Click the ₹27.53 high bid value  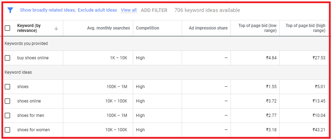tap(319, 58)
